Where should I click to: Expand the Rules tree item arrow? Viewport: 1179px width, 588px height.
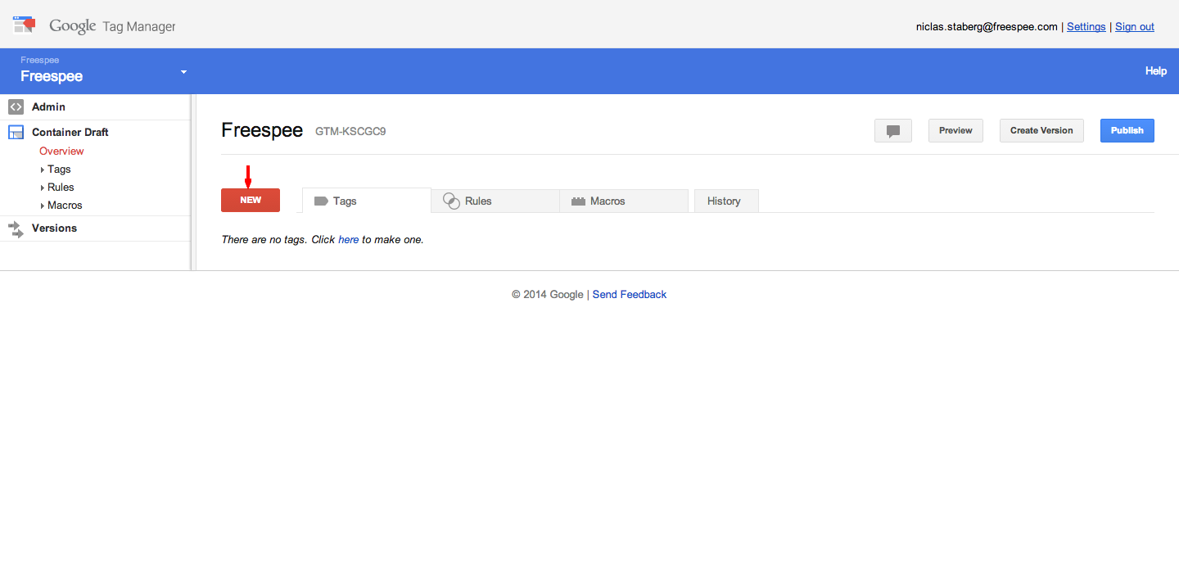pyautogui.click(x=43, y=188)
